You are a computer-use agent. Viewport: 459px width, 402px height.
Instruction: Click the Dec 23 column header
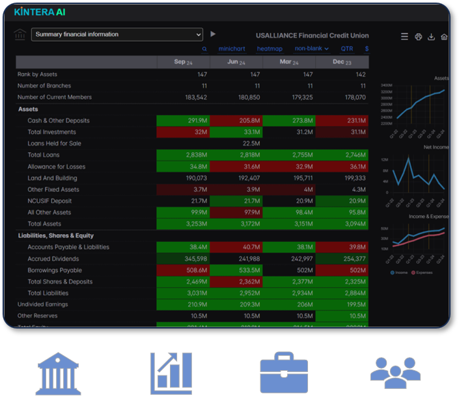(342, 62)
